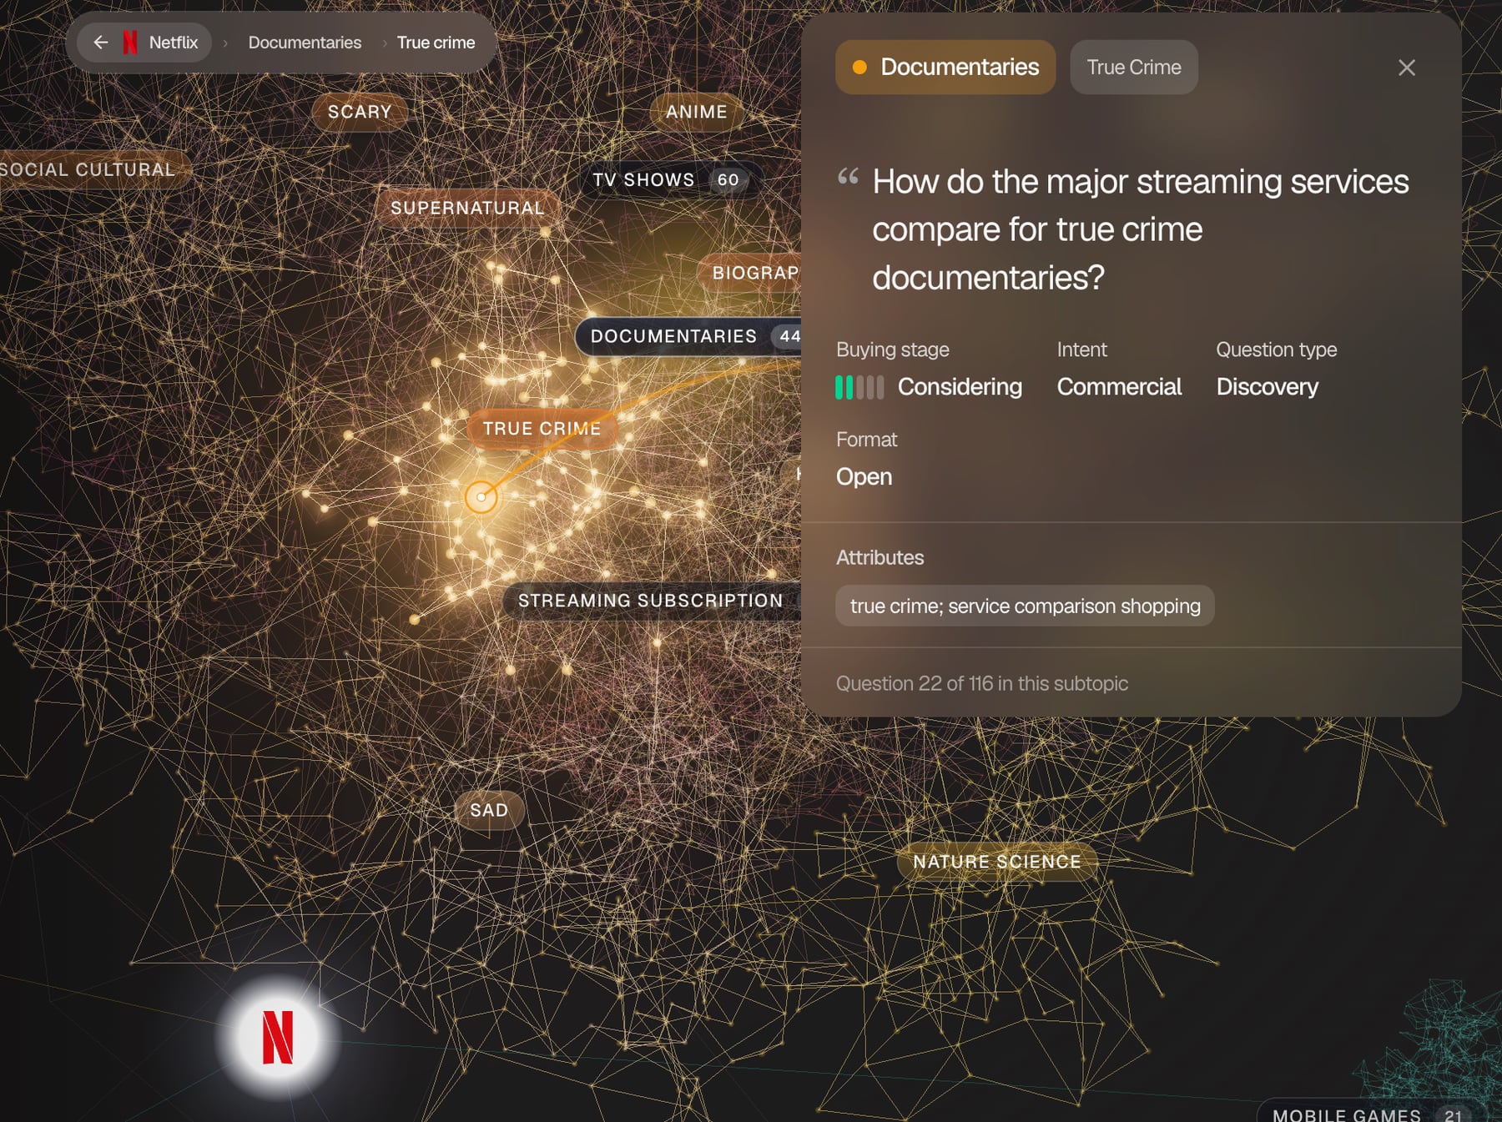Screen dimensions: 1502x1122
Task: Click the Attributes section heading
Action: tap(880, 557)
